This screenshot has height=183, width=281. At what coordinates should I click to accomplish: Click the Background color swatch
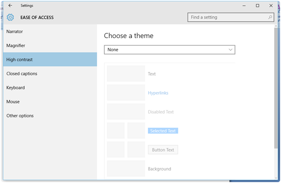click(126, 169)
